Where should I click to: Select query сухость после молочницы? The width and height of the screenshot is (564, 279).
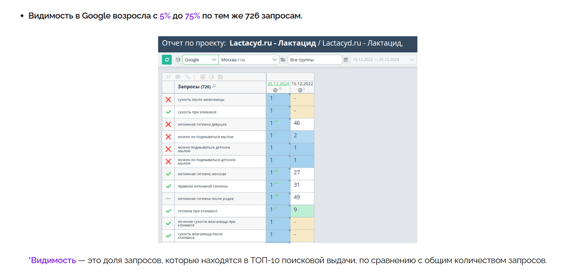pyautogui.click(x=201, y=100)
